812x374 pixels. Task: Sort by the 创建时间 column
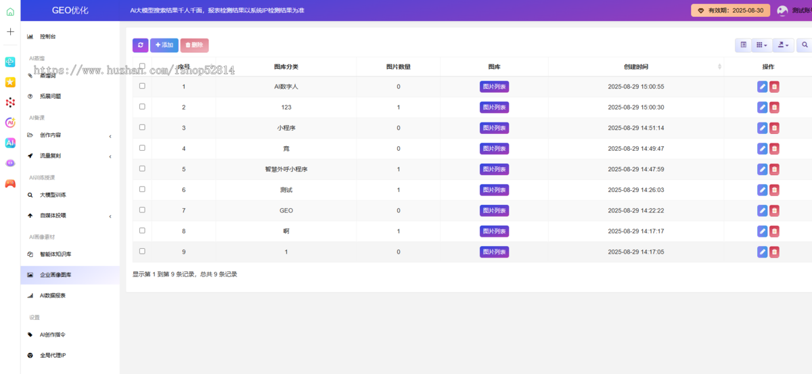point(636,67)
